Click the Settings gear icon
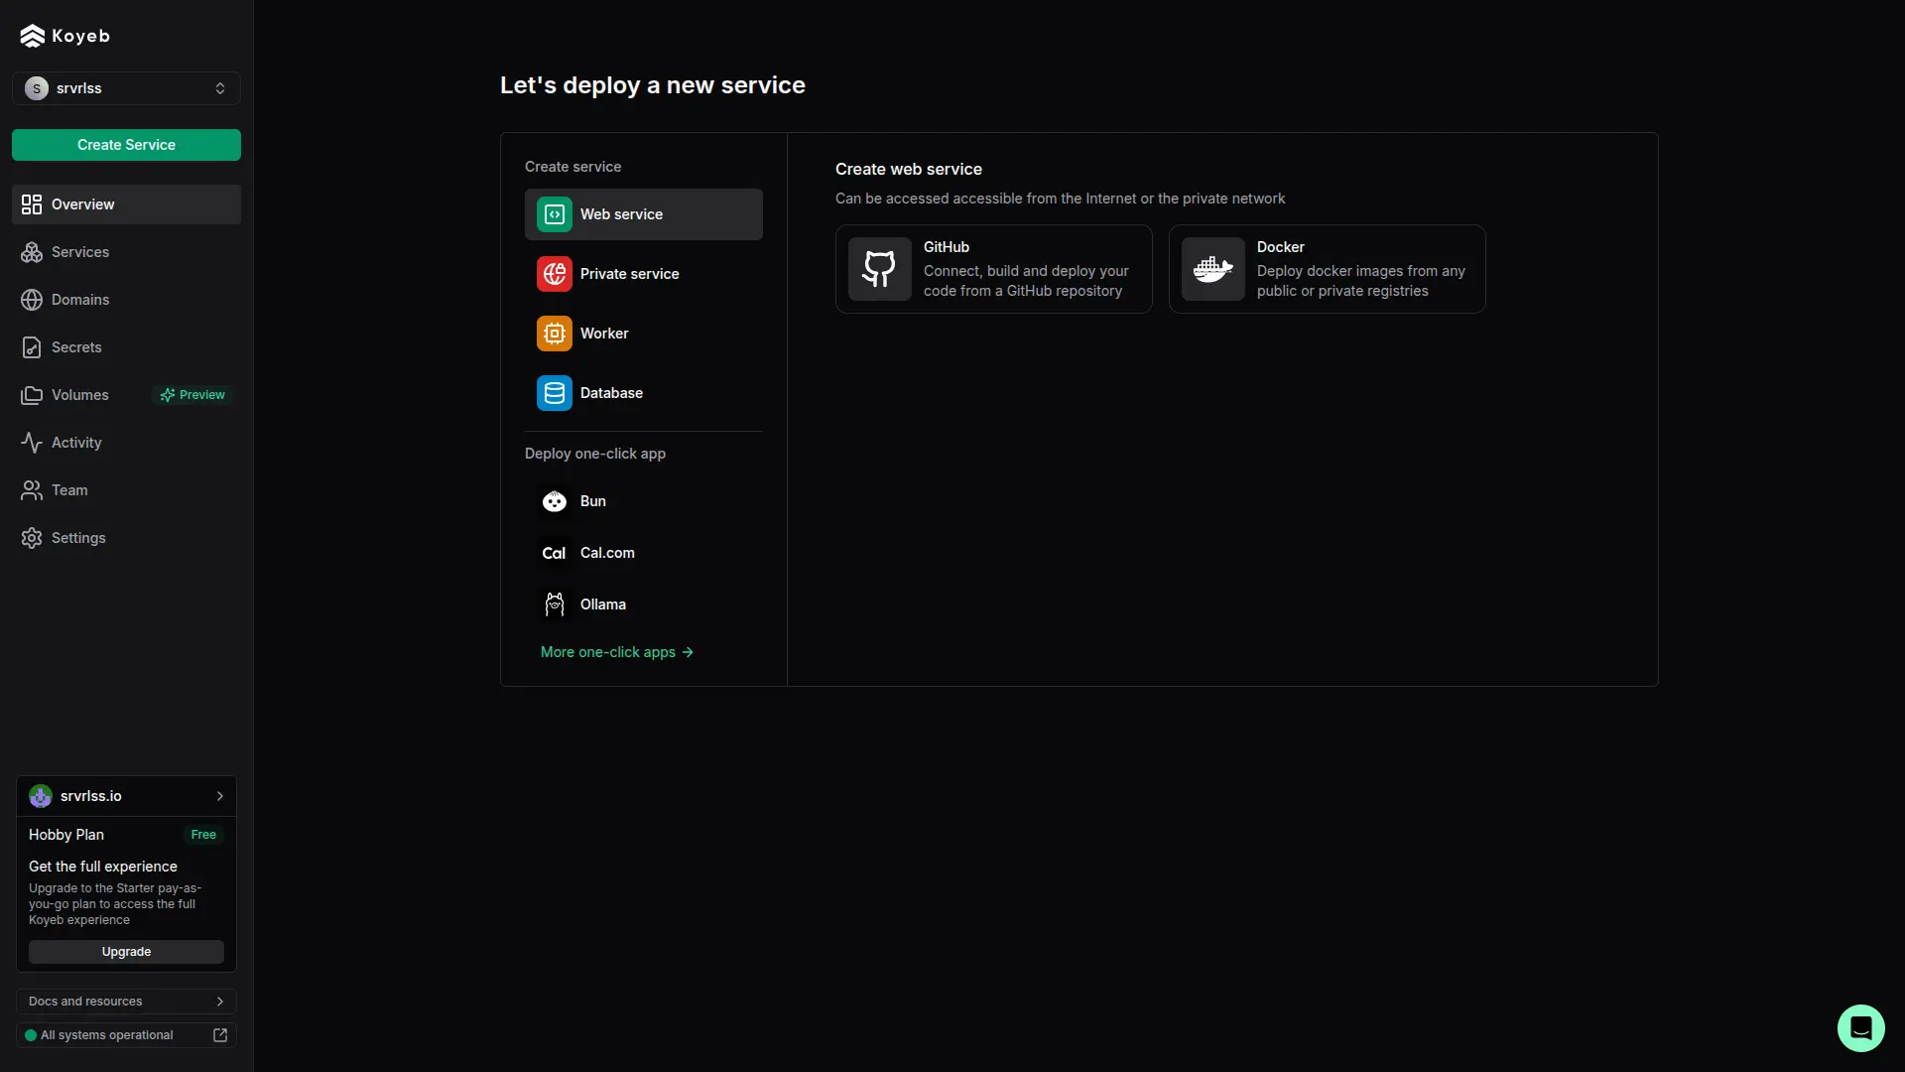The image size is (1905, 1072). 32,538
